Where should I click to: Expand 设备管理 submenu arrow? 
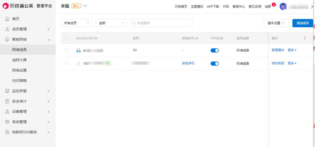(x=49, y=112)
